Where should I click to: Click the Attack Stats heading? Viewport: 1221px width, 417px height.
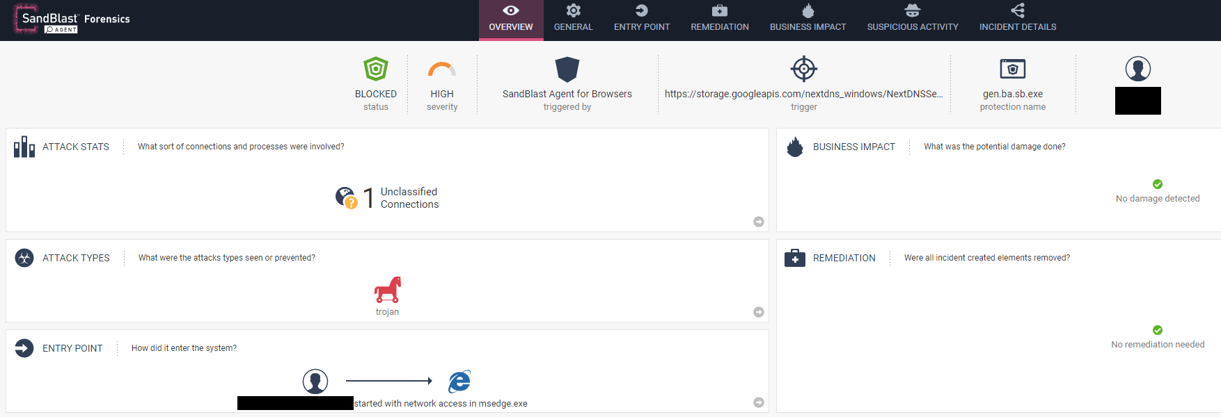click(76, 147)
